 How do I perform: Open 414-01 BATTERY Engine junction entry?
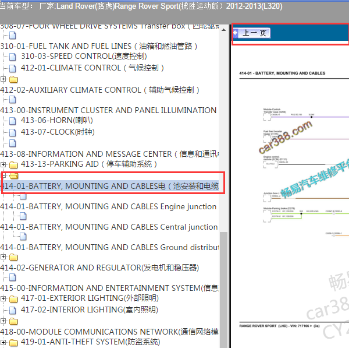(108, 206)
